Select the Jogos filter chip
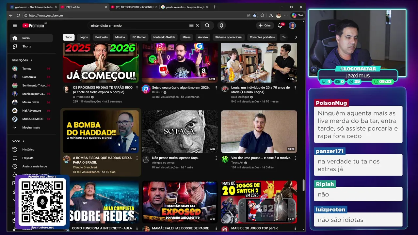Image resolution: width=418 pixels, height=235 pixels. click(84, 37)
